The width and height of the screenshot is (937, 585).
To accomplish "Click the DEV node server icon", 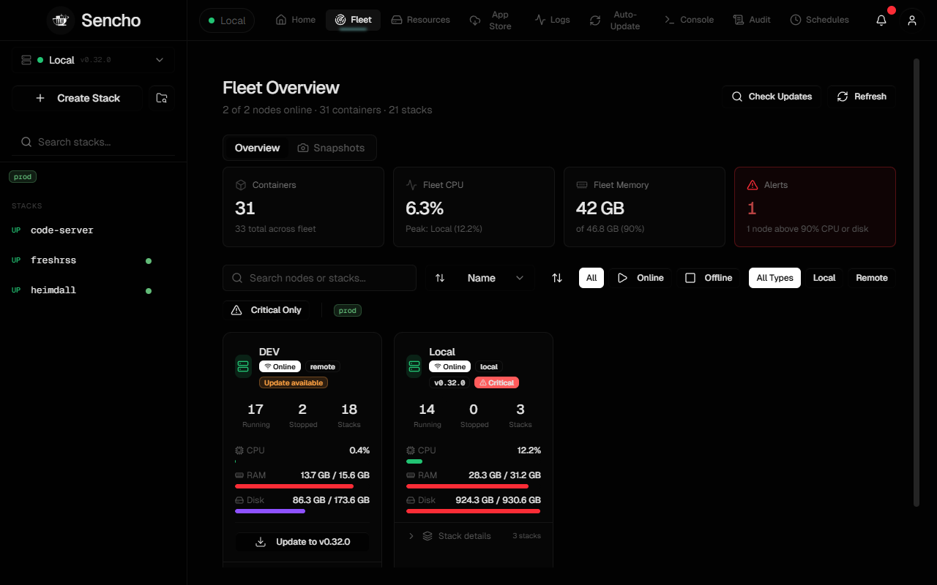I will (x=244, y=366).
